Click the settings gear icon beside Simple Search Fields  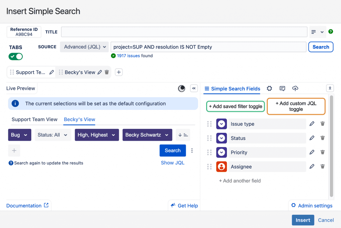[269, 89]
